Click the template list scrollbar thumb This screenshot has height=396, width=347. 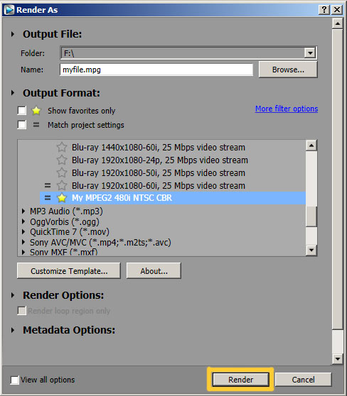pyautogui.click(x=311, y=216)
